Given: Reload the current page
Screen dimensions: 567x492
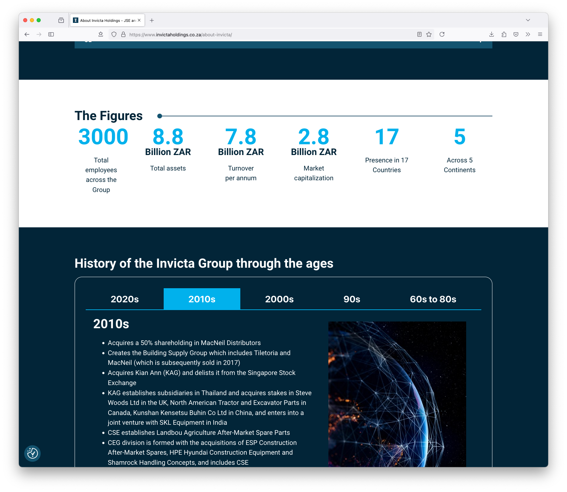Looking at the screenshot, I should click(x=442, y=34).
